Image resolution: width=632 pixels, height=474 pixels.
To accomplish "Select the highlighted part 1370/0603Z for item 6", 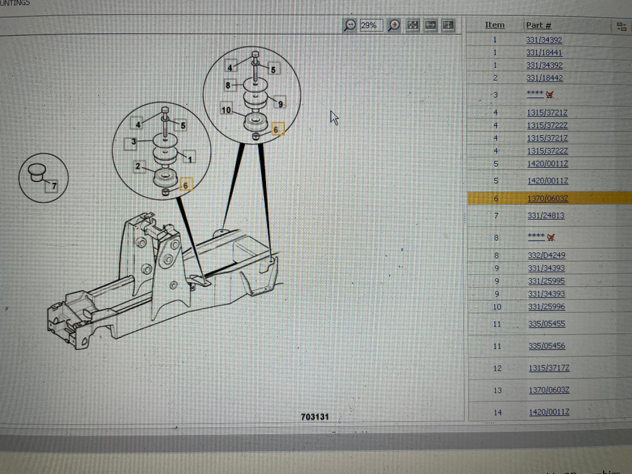I will 547,198.
